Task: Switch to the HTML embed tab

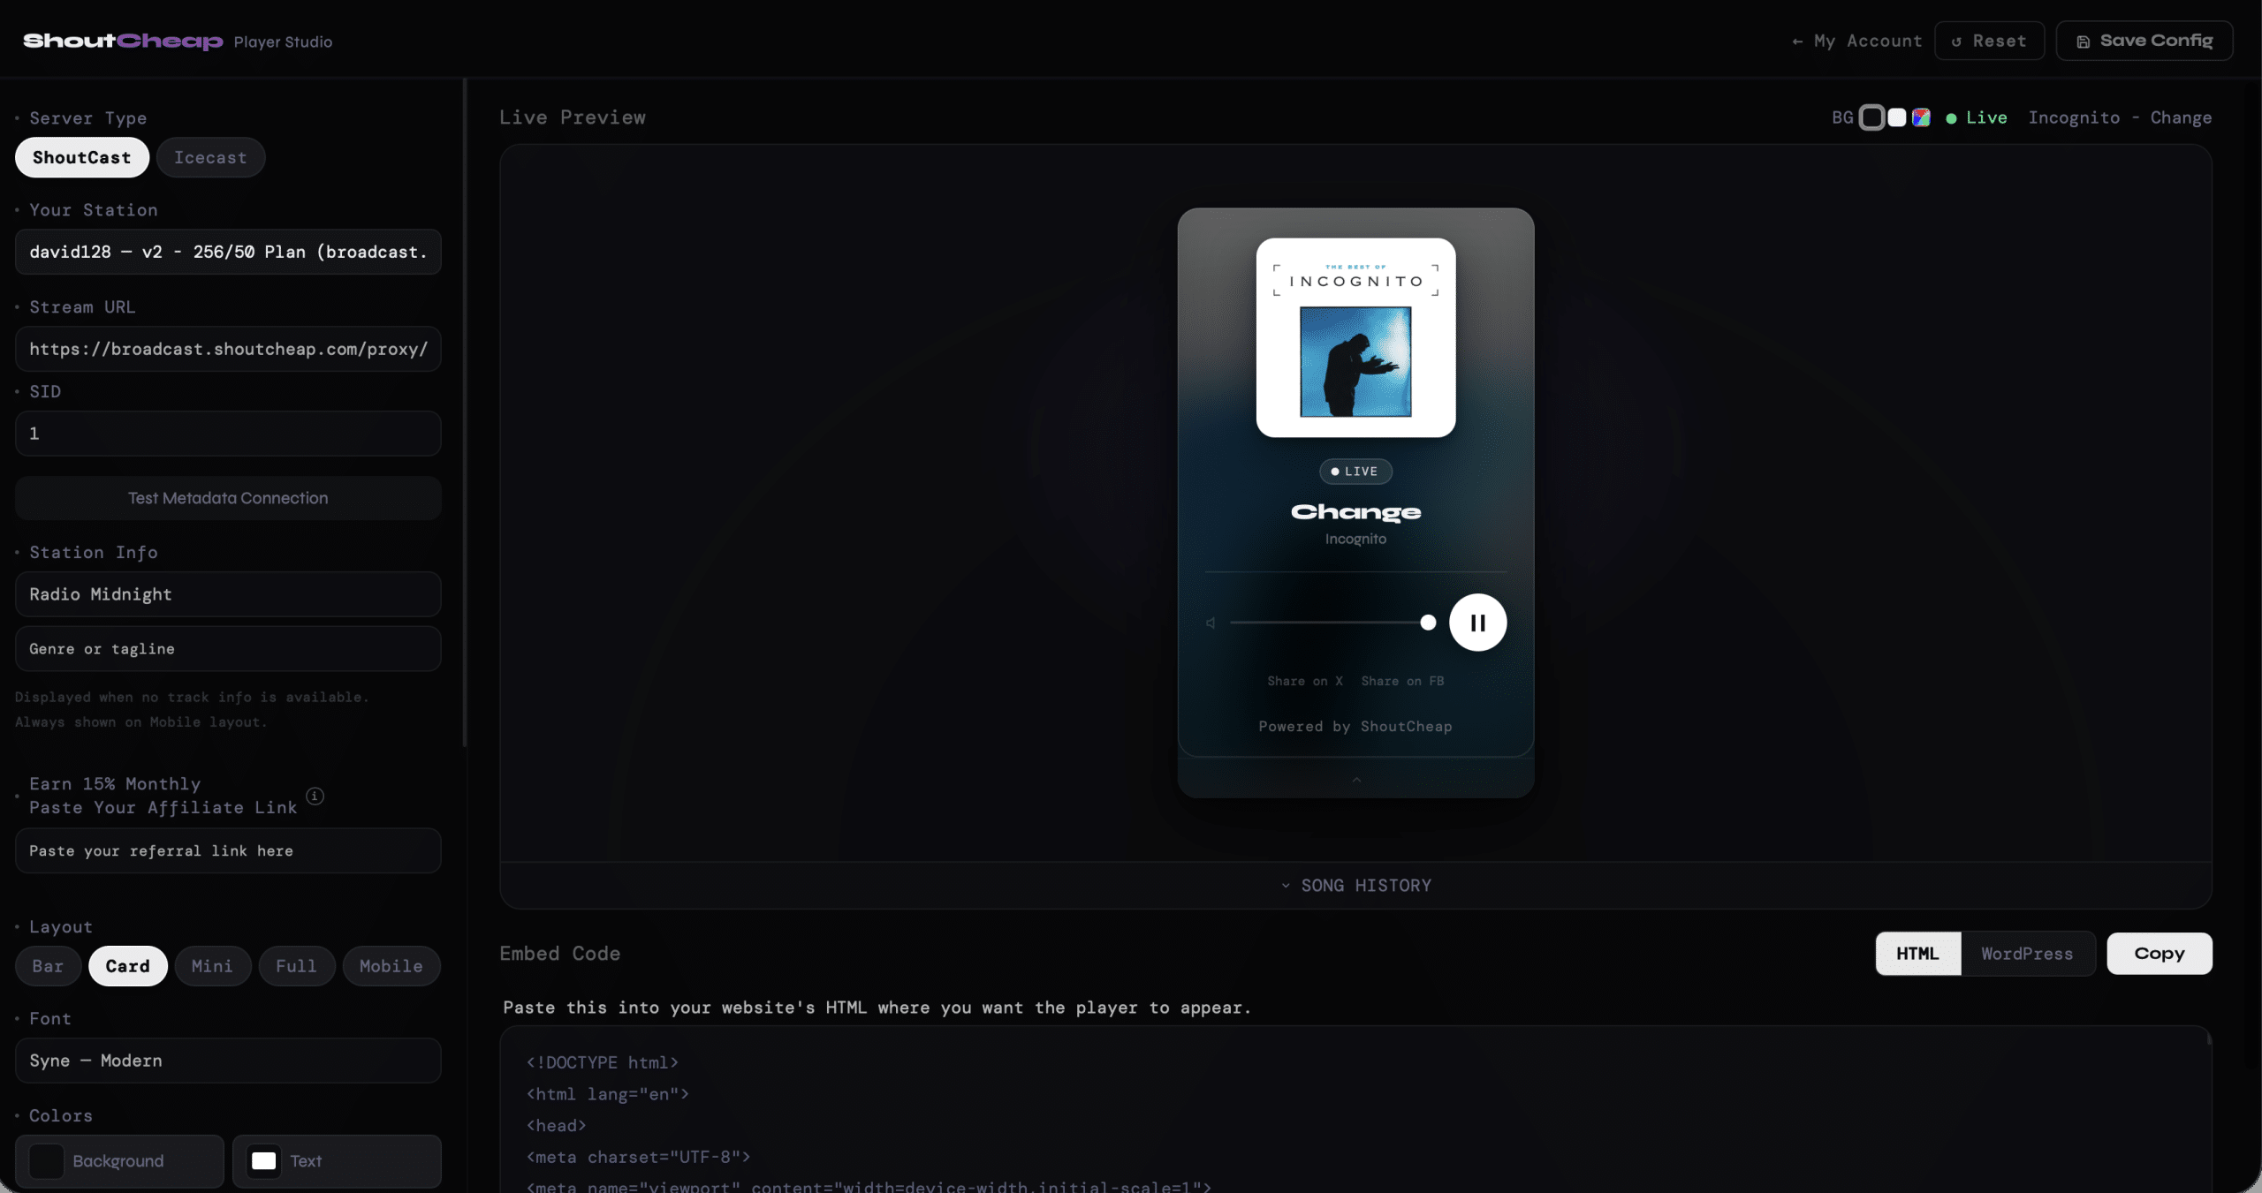Action: tap(1917, 954)
